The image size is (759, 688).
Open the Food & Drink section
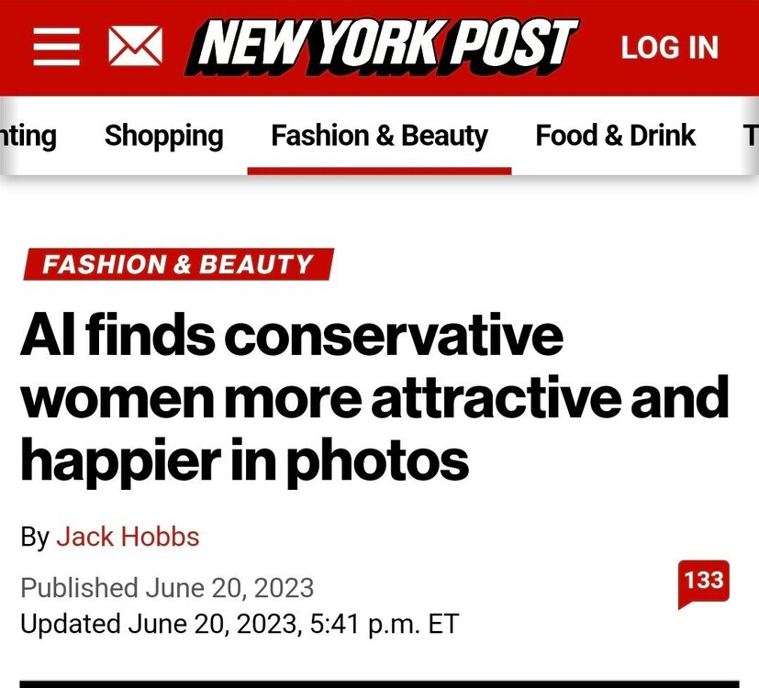coord(615,136)
